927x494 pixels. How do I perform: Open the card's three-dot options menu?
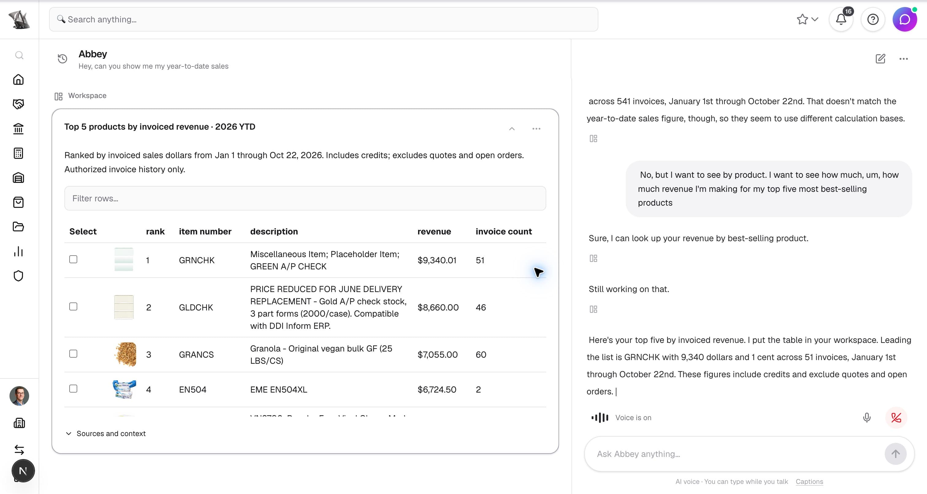536,128
